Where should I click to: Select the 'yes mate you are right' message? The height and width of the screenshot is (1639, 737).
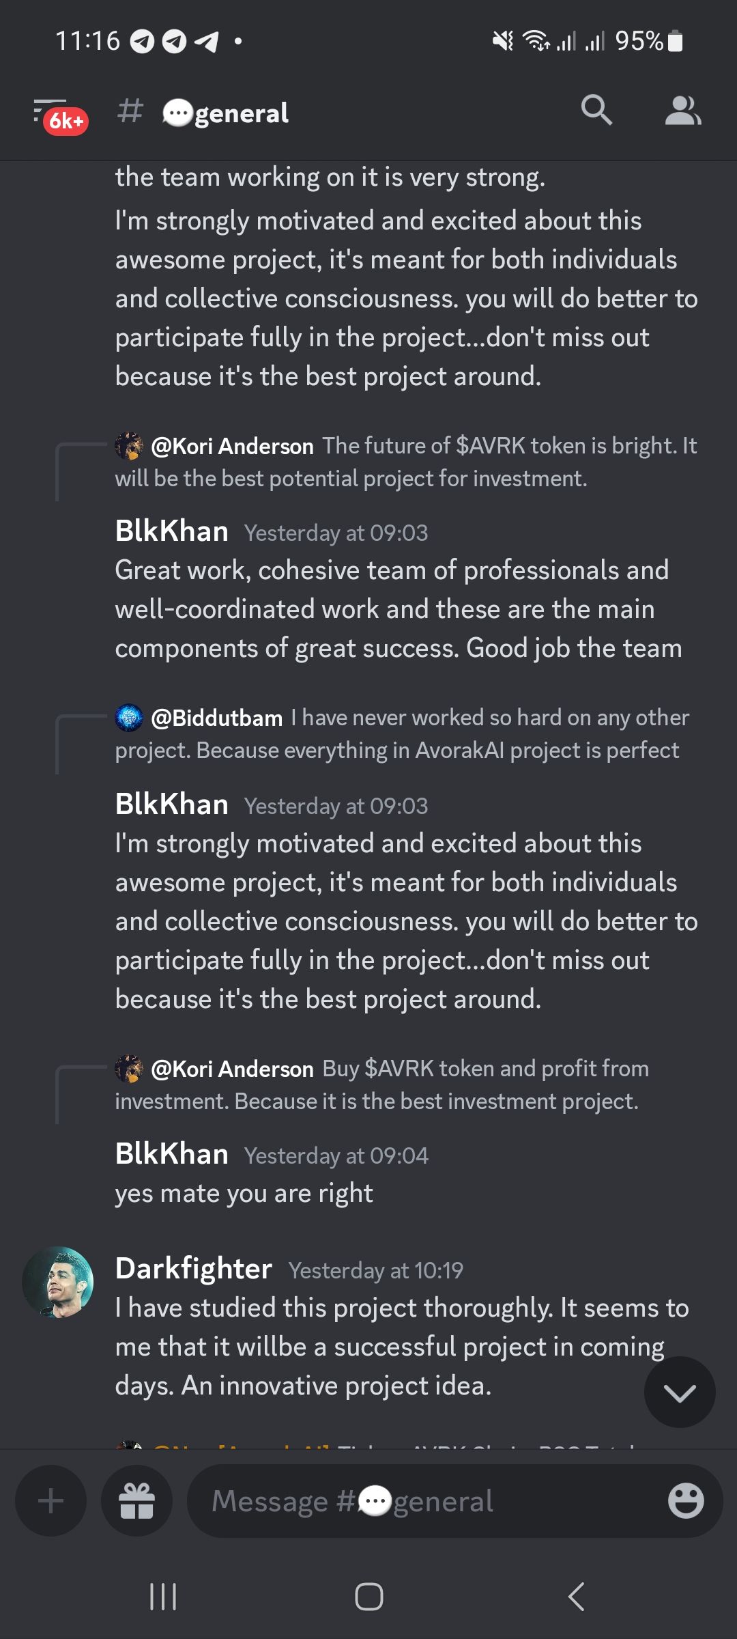244,1194
